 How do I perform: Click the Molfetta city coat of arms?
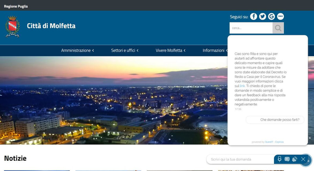13,27
